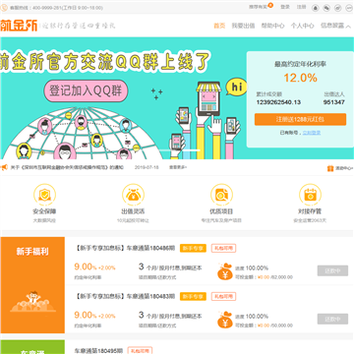Click the 对接存管 calendar icon

[310, 195]
